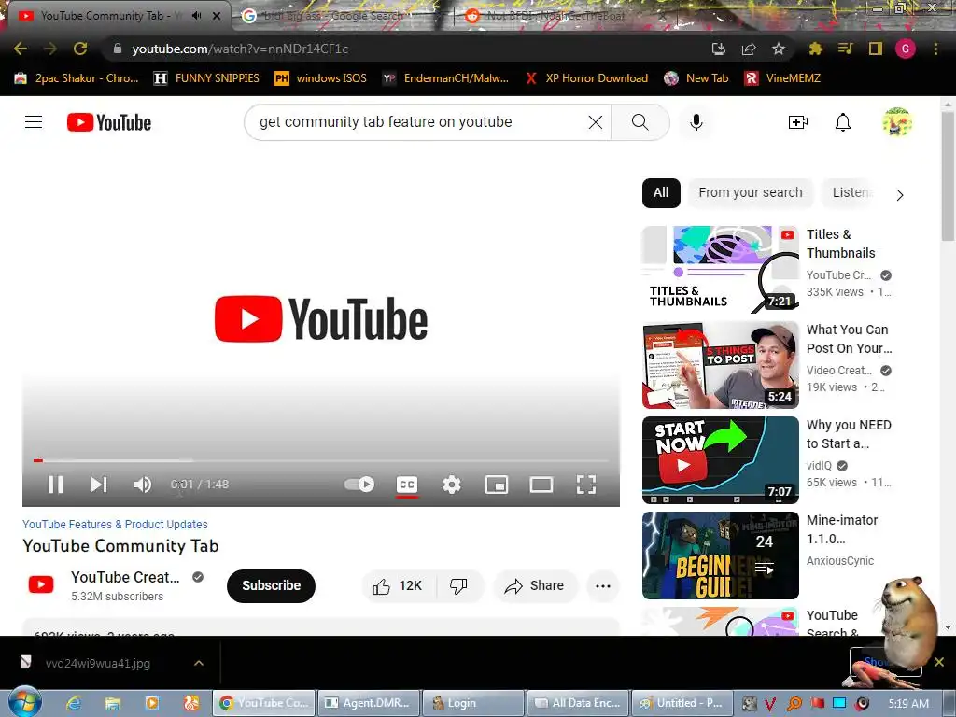Image resolution: width=956 pixels, height=717 pixels.
Task: Switch to theater mode
Action: (541, 485)
